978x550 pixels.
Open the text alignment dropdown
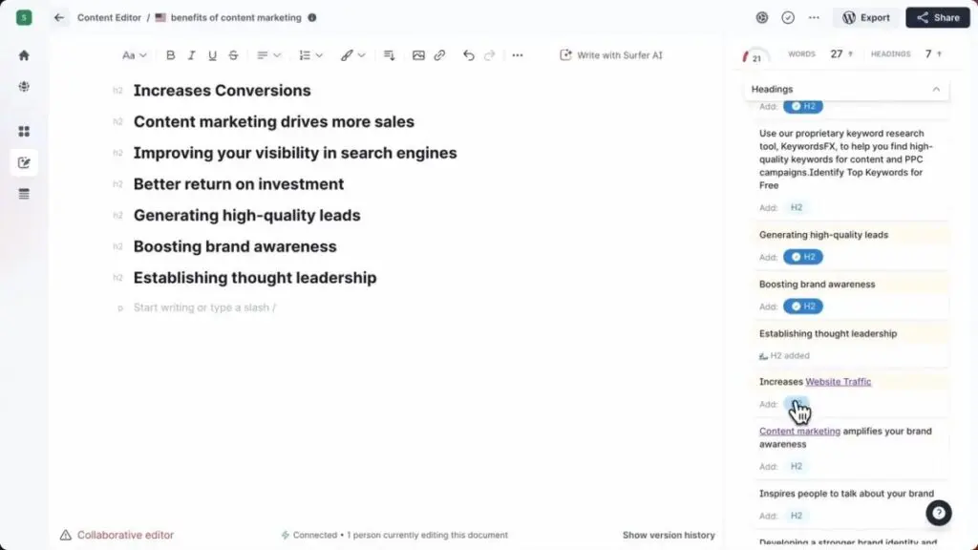[x=268, y=55]
